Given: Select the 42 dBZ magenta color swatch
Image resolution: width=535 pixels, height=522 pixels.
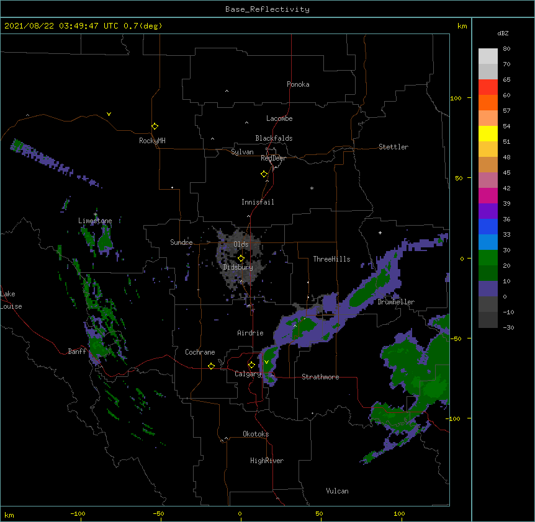Looking at the screenshot, I should point(488,195).
